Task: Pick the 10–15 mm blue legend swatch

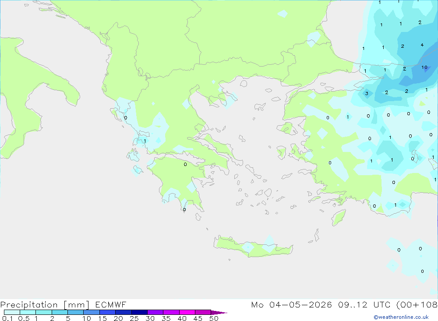Action: pyautogui.click(x=92, y=312)
